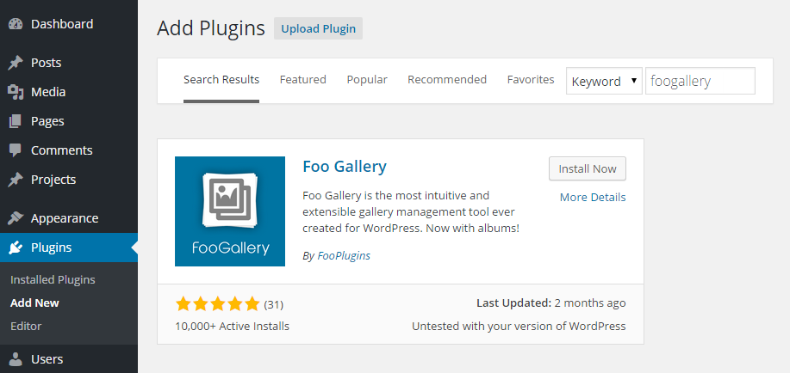Open More Details link for Foo Gallery
Viewport: 790px width, 373px height.
(593, 197)
